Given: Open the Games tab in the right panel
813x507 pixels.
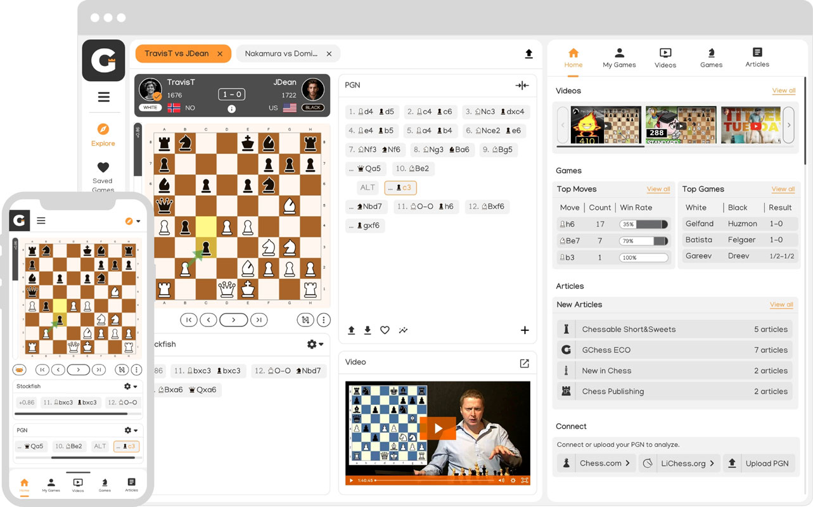Looking at the screenshot, I should tap(711, 58).
